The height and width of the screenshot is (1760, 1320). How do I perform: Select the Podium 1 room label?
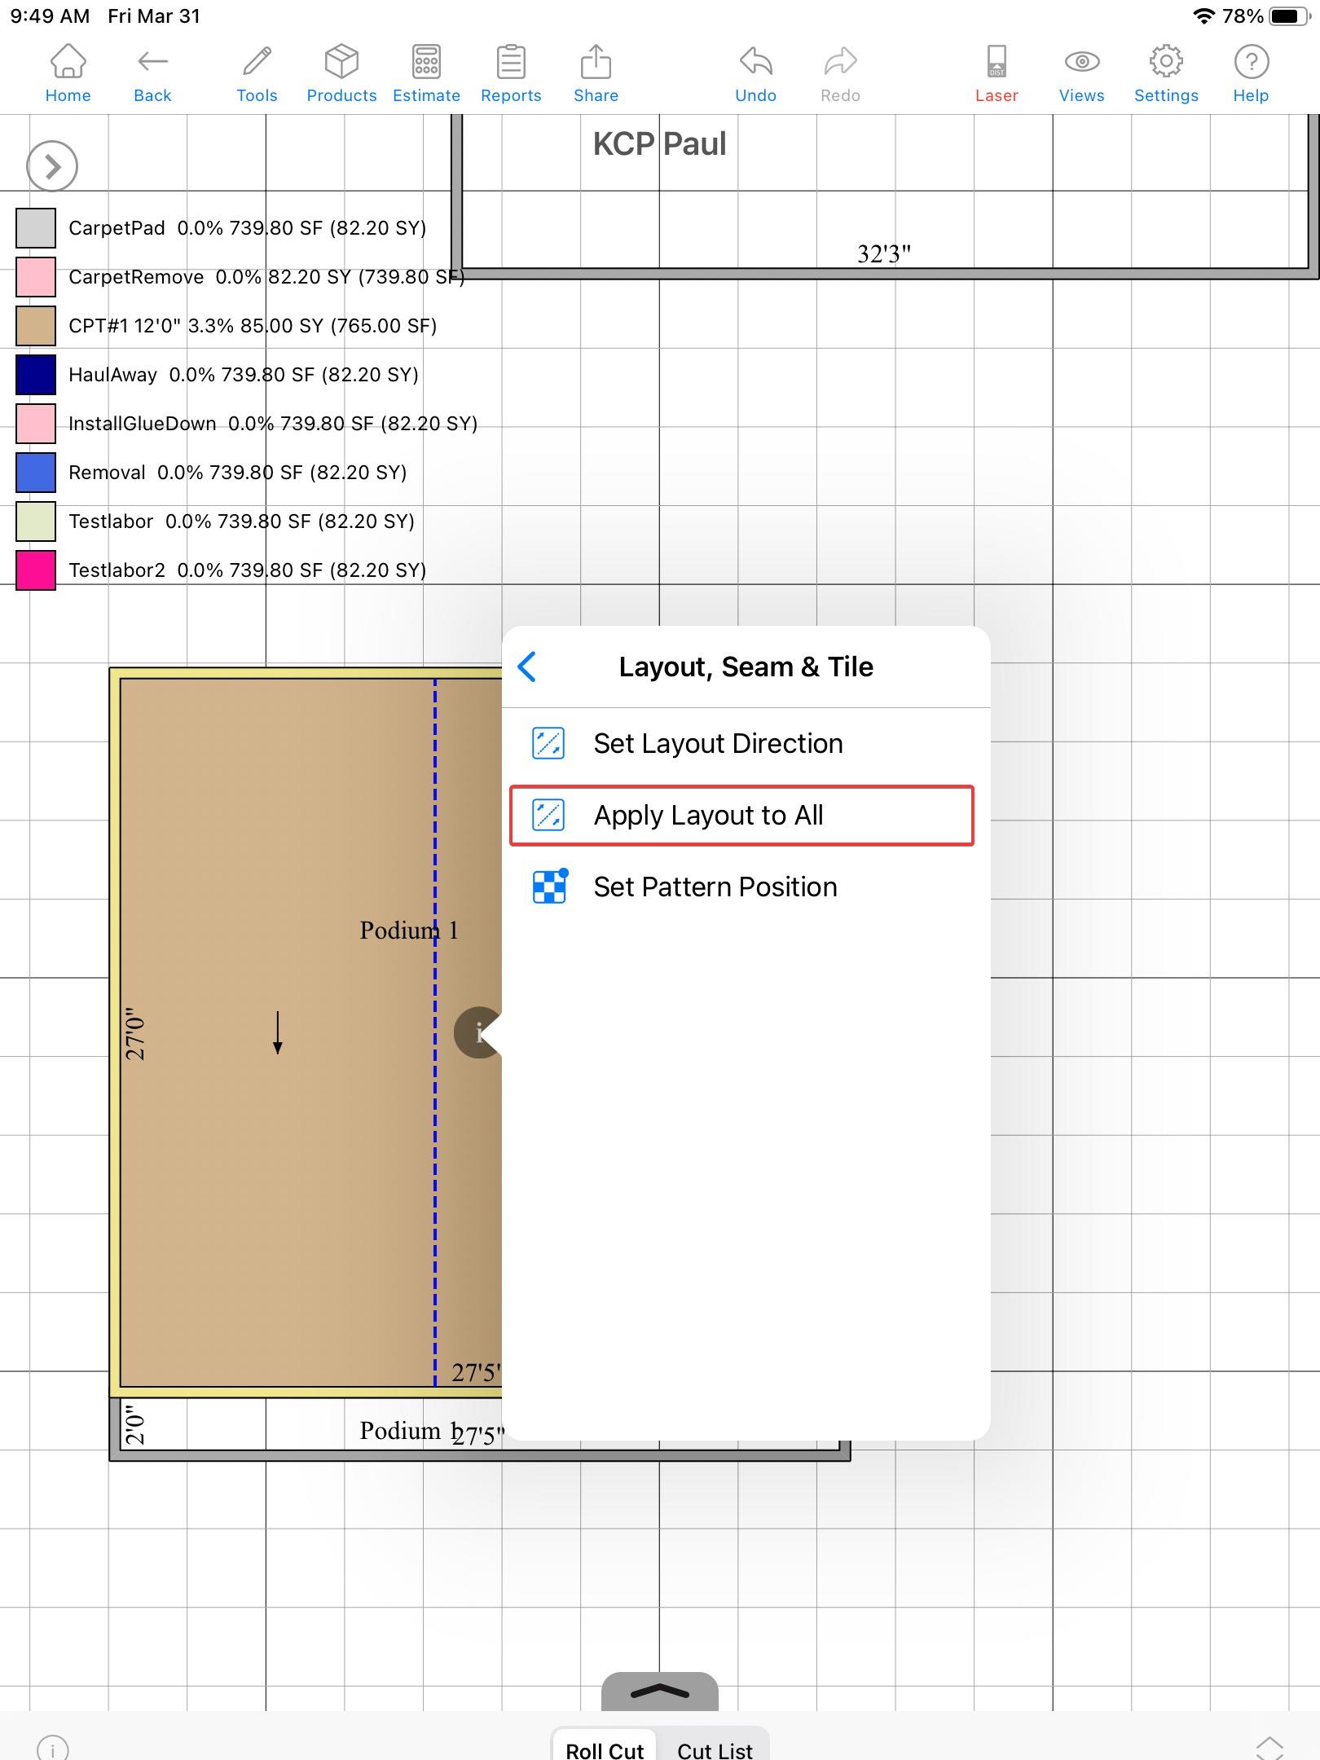click(409, 931)
